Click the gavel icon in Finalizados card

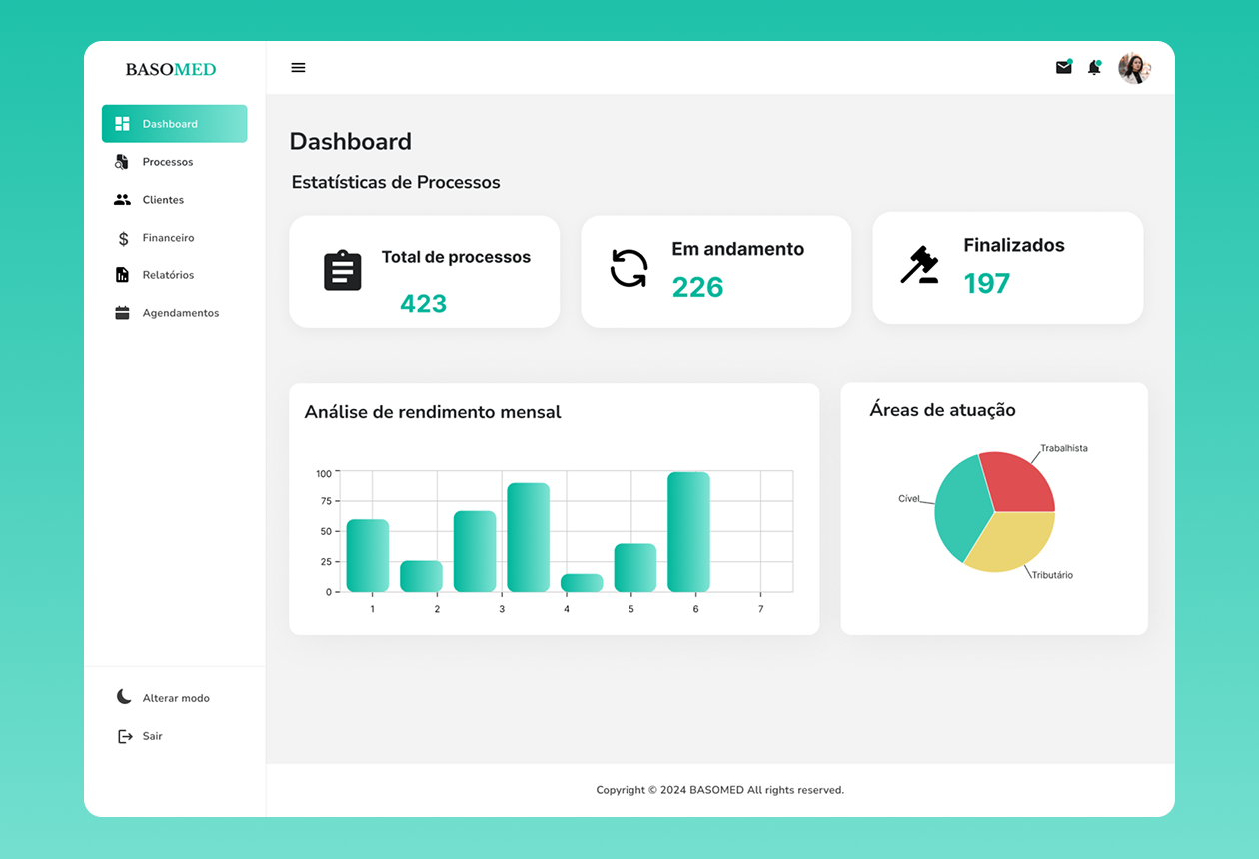tap(919, 265)
